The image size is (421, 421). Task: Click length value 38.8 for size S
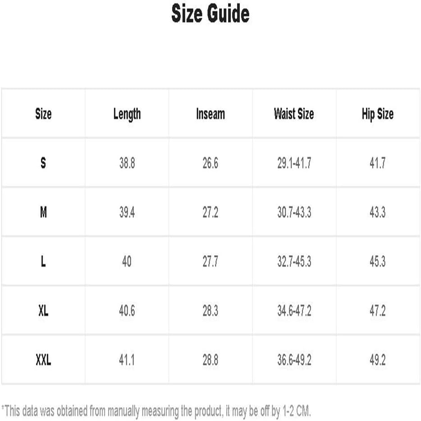pos(127,163)
